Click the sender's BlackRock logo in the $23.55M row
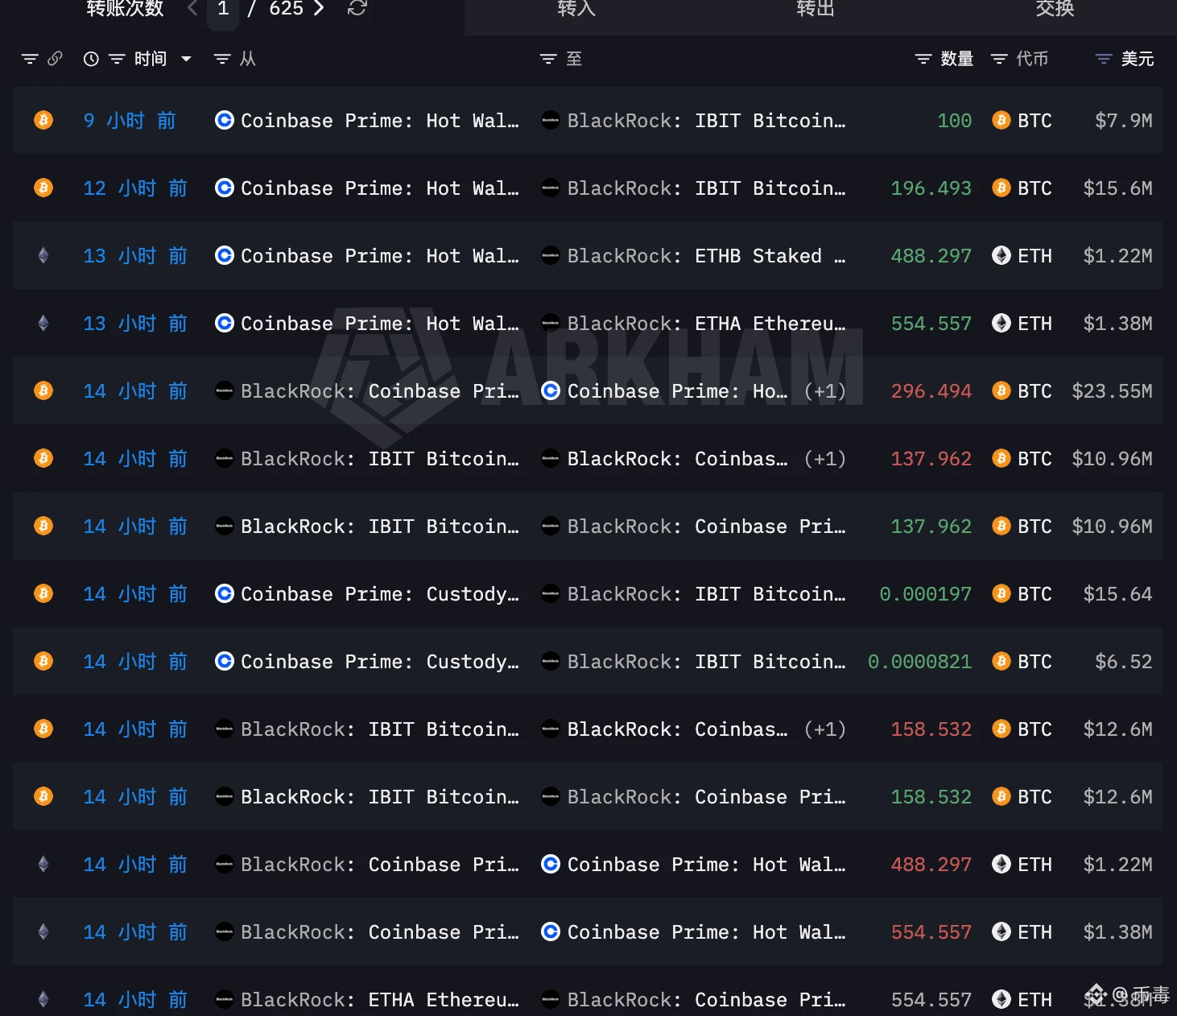The height and width of the screenshot is (1016, 1177). tap(225, 390)
